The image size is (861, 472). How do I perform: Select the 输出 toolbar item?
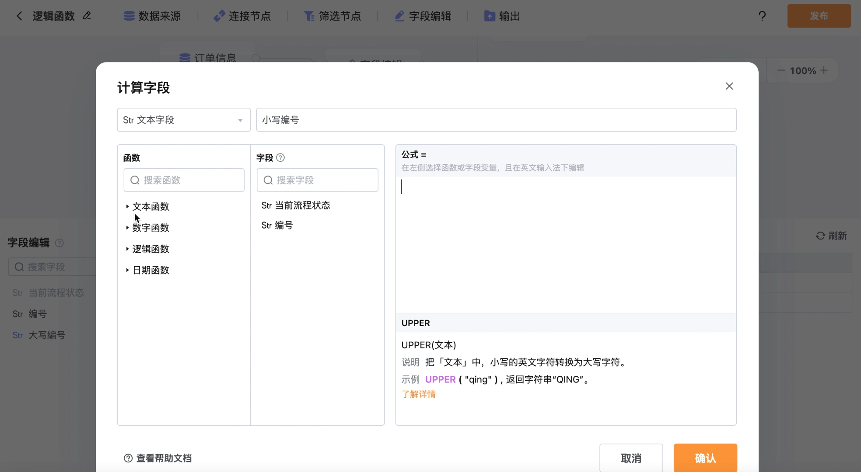(502, 16)
